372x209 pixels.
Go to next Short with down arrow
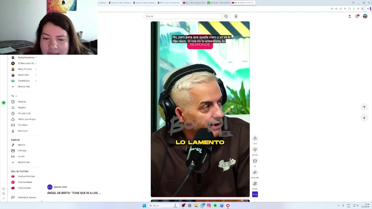coord(364,118)
